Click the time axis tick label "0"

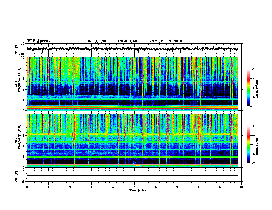tap(27, 187)
